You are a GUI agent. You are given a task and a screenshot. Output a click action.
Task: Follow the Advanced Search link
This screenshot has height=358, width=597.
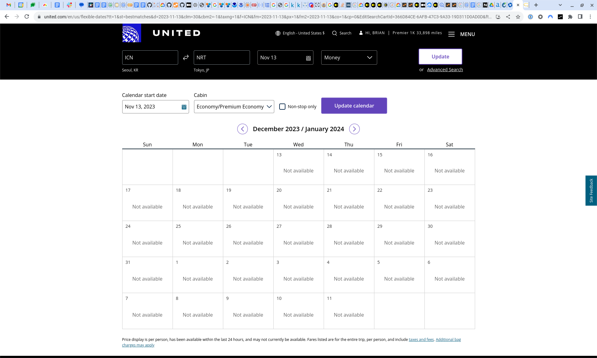445,70
